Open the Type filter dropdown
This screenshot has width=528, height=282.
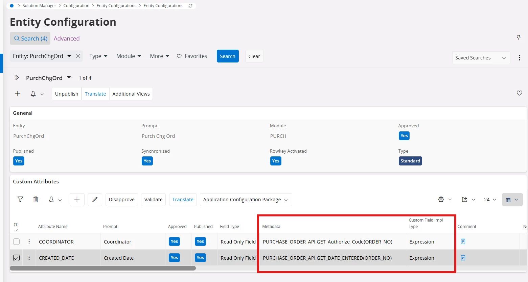[98, 56]
